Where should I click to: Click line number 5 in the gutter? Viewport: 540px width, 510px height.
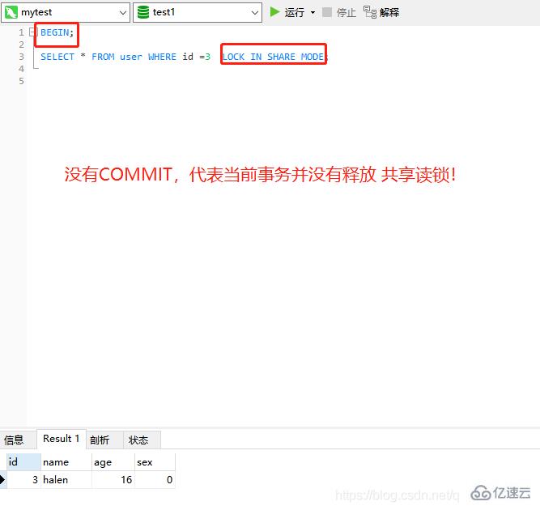(x=21, y=81)
